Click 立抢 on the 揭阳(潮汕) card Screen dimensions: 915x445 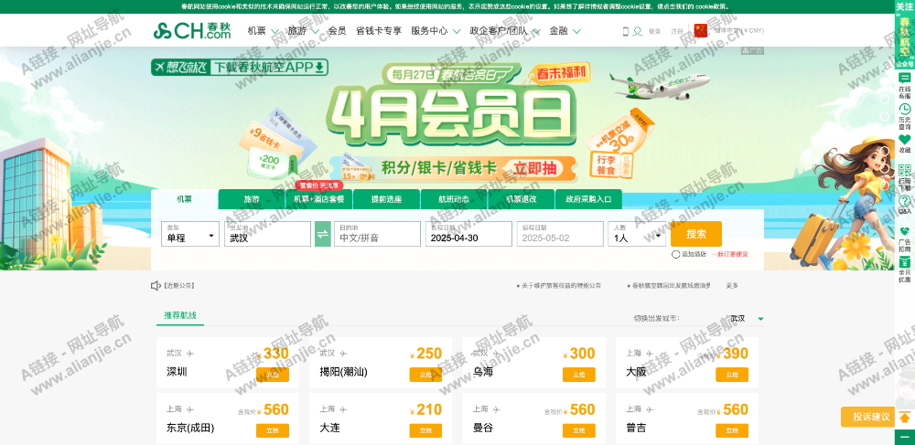tap(426, 375)
